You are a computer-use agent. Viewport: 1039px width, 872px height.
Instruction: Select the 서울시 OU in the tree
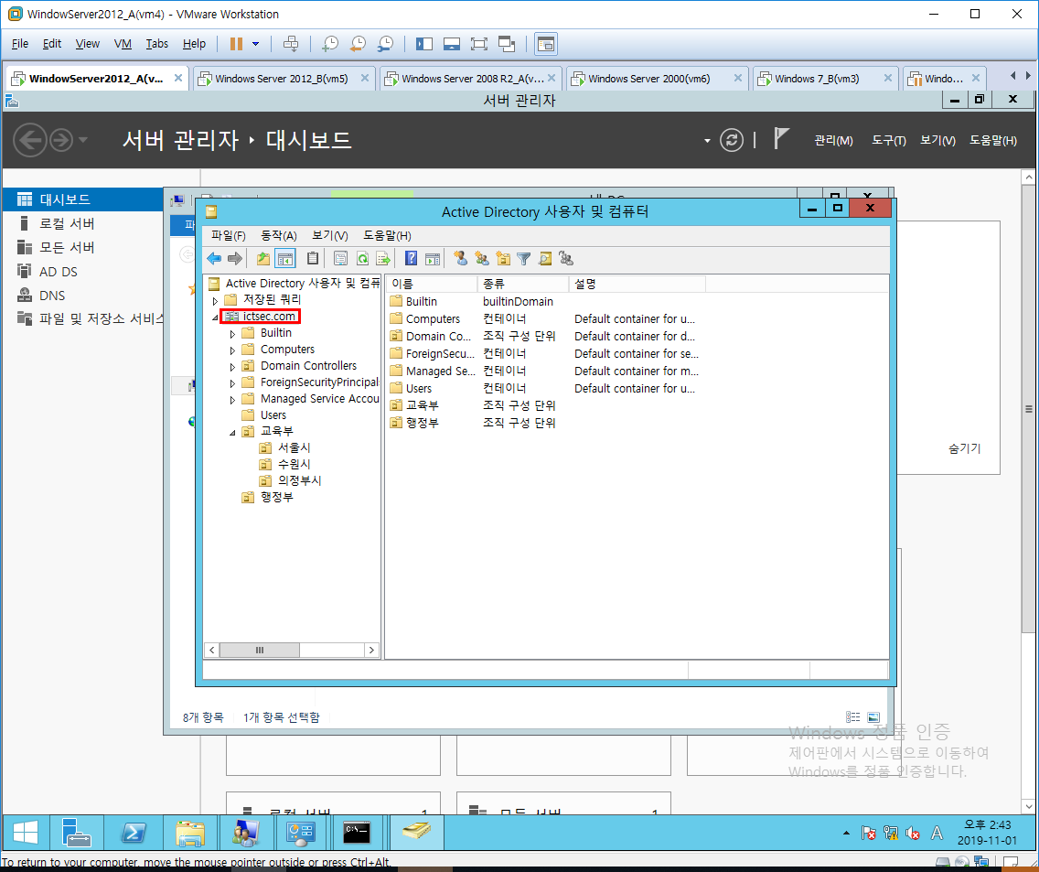294,447
